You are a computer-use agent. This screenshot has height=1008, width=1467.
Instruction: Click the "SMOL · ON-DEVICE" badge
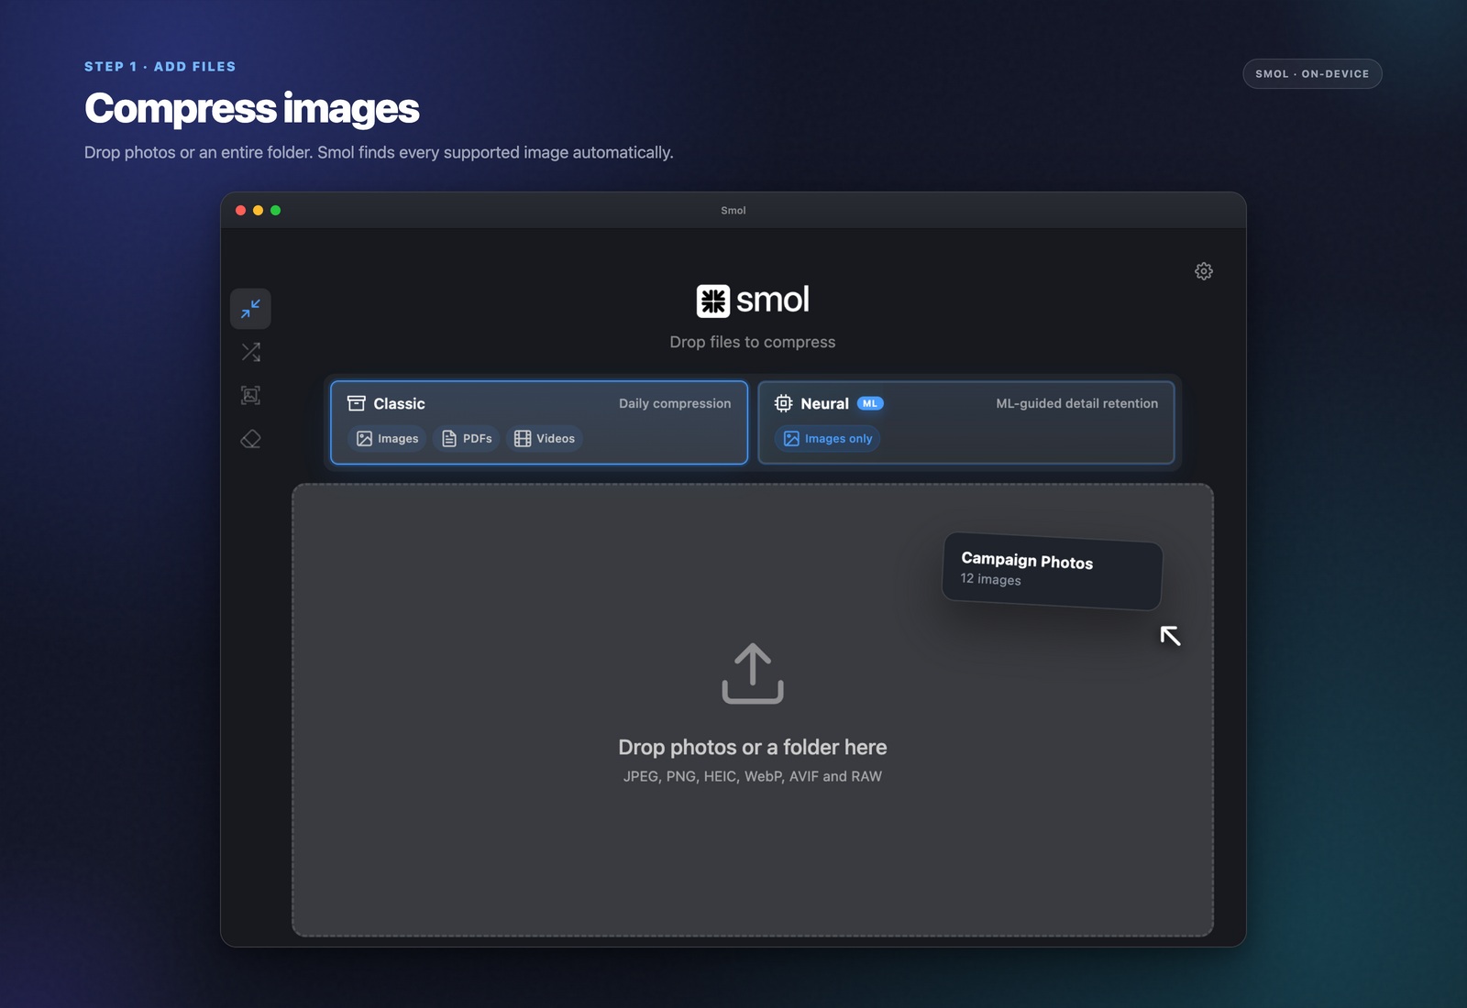tap(1312, 74)
